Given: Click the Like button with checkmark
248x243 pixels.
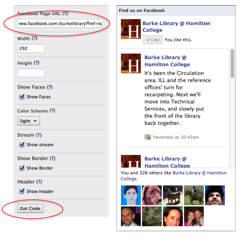Looking at the screenshot, I should (153, 40).
